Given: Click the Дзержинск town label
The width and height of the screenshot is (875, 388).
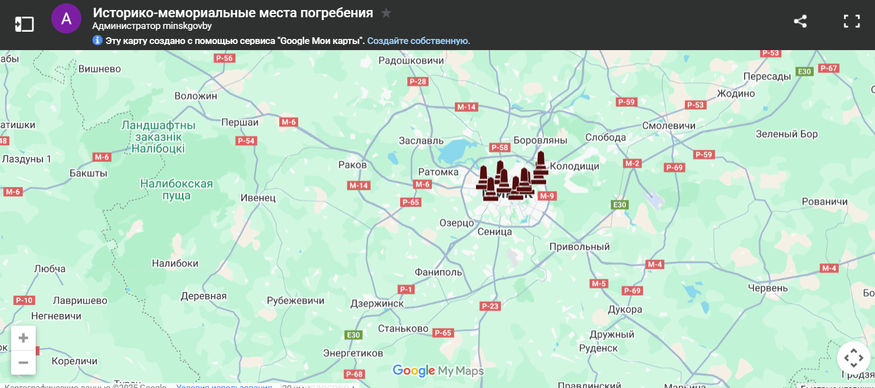Looking at the screenshot, I should (x=377, y=303).
